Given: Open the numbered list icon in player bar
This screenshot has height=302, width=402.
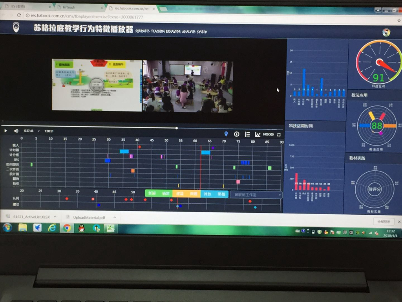Looking at the screenshot, I should click(247, 134).
